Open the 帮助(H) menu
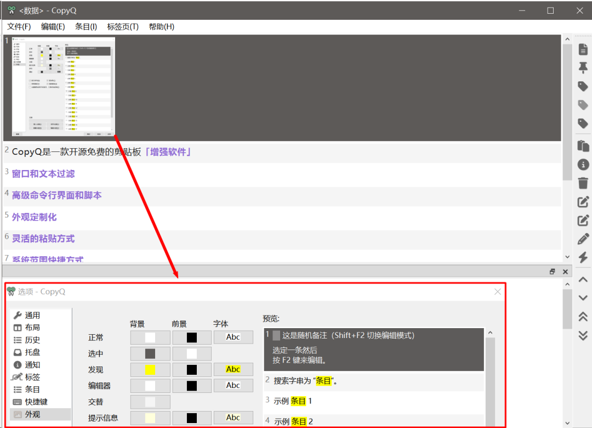Screen dimensions: 592x428 click(161, 26)
